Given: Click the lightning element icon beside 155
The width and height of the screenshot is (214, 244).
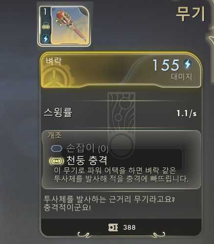Looking at the screenshot, I should 188,64.
